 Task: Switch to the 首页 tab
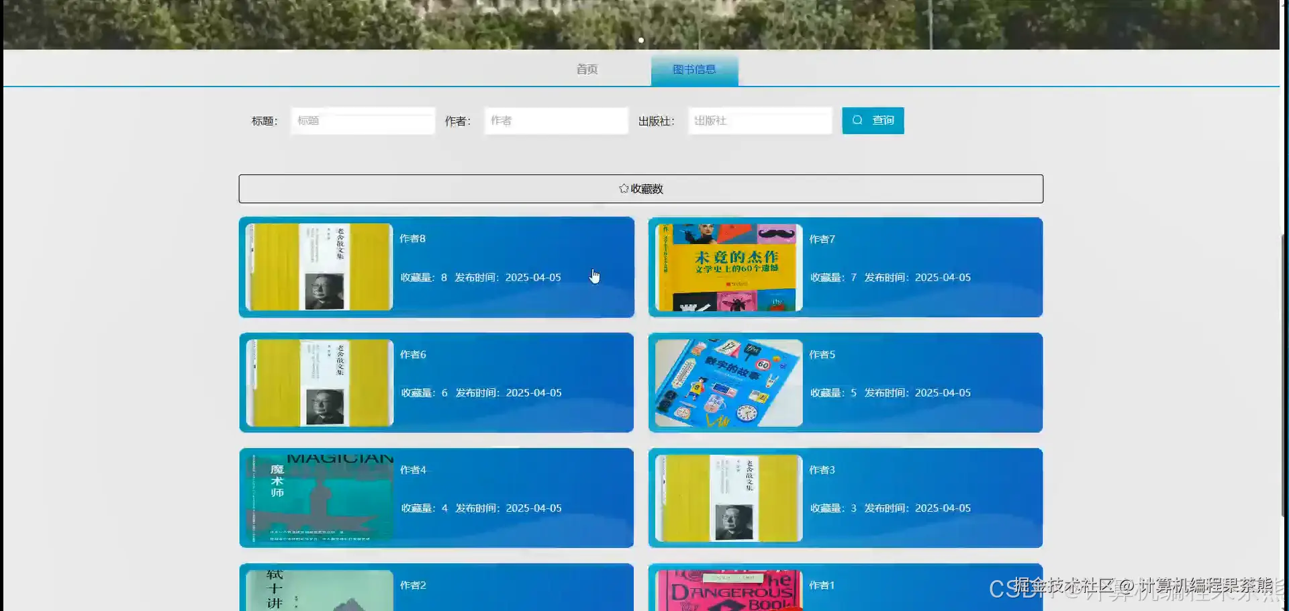click(x=586, y=68)
